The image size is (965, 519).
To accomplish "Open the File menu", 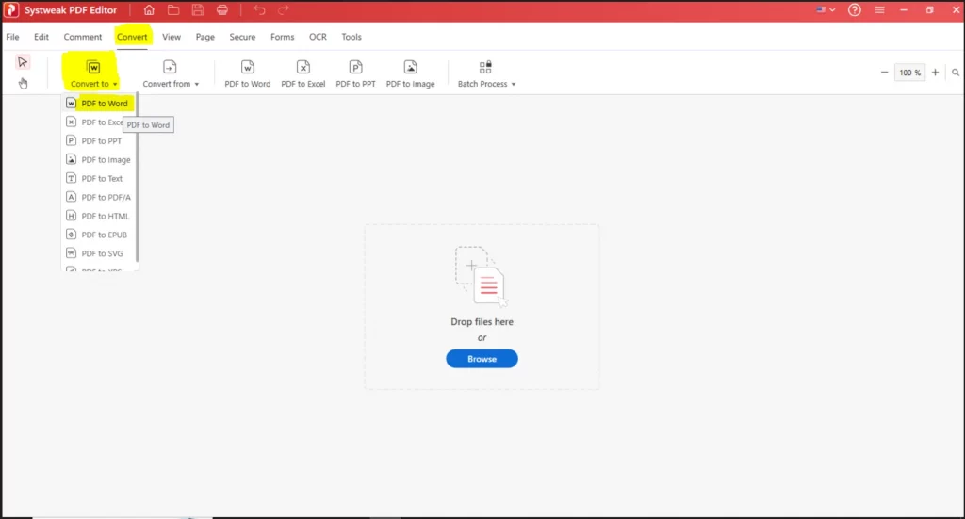I will coord(12,37).
